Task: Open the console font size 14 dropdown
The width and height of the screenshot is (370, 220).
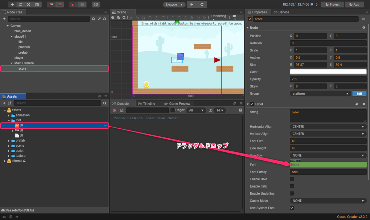Action: tap(220, 110)
